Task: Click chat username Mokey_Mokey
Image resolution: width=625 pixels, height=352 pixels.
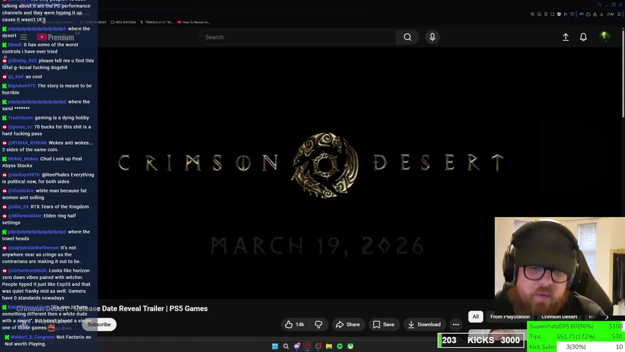Action: click(23, 158)
